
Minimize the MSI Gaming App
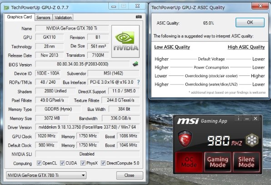[247, 119]
